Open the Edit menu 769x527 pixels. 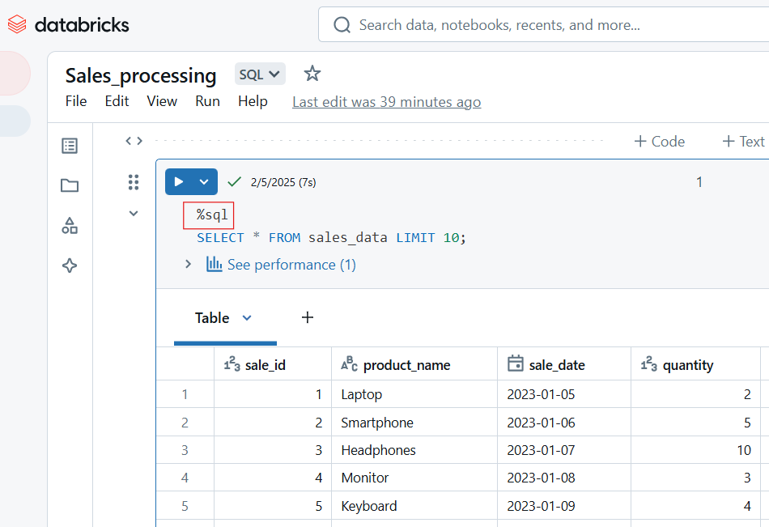coord(117,101)
